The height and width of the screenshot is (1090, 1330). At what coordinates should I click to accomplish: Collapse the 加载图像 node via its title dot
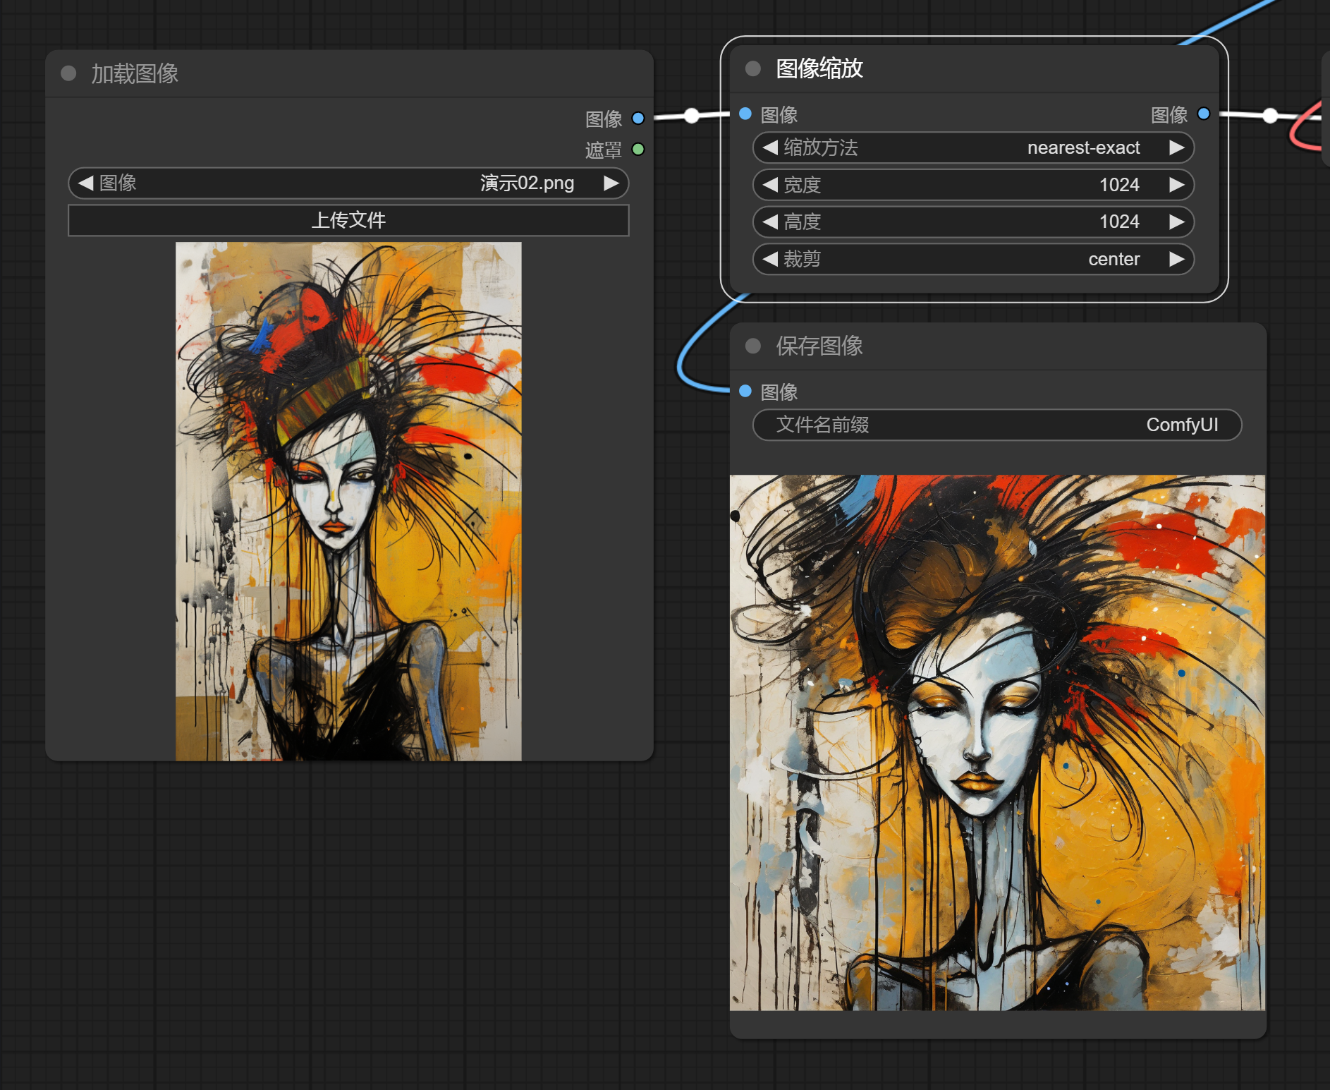68,73
